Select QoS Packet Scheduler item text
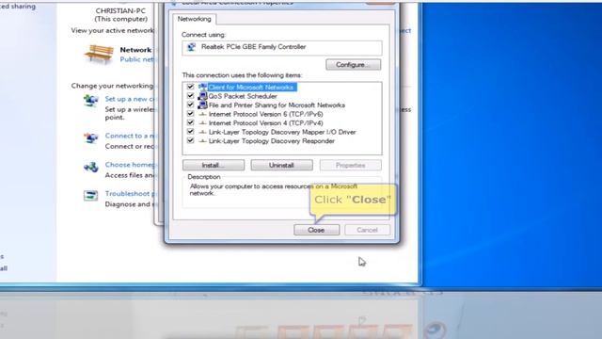 (x=243, y=96)
